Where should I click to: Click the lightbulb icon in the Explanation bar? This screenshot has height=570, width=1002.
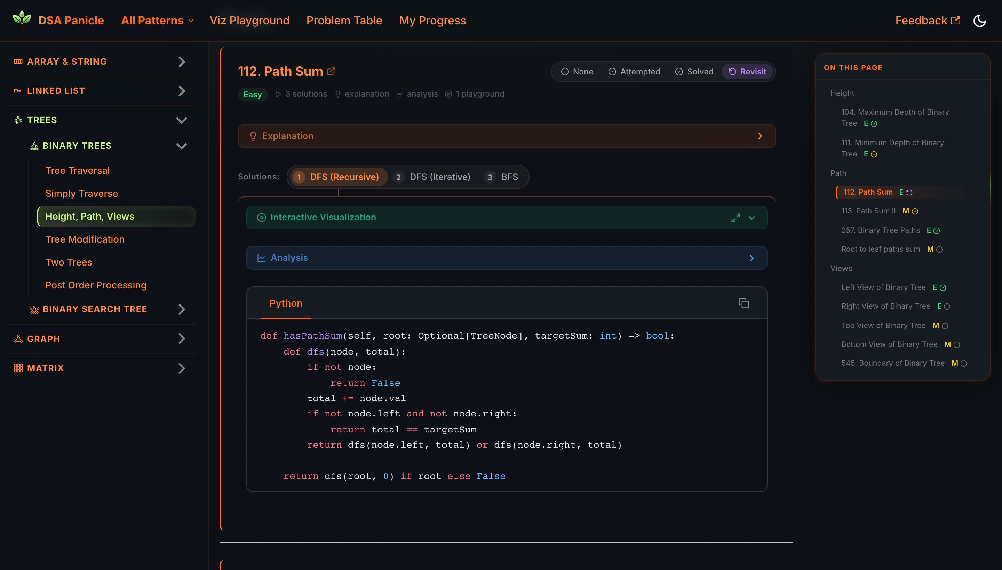pyautogui.click(x=253, y=136)
